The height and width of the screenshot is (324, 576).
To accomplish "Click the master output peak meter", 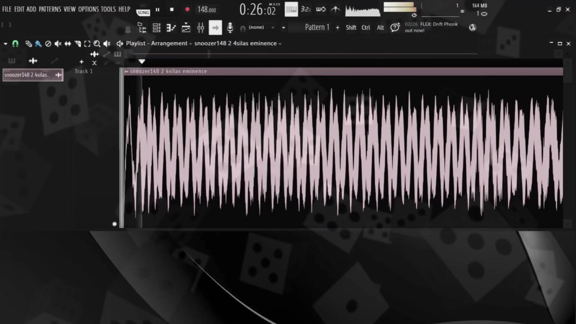I will click(x=400, y=7).
